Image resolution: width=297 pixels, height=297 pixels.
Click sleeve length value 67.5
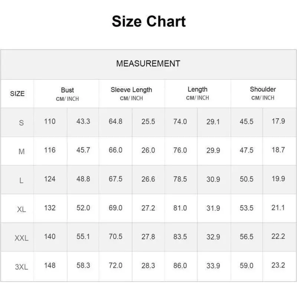(115, 179)
